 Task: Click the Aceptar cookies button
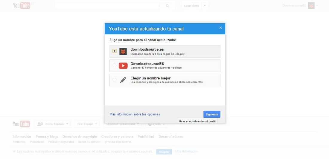click(164, 152)
